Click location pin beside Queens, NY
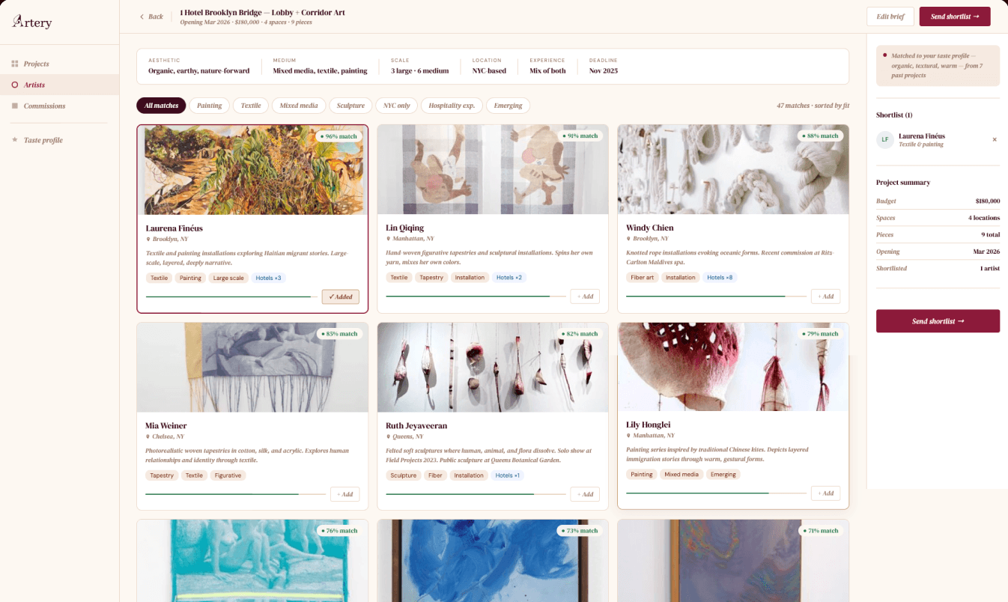1008x602 pixels. [388, 436]
